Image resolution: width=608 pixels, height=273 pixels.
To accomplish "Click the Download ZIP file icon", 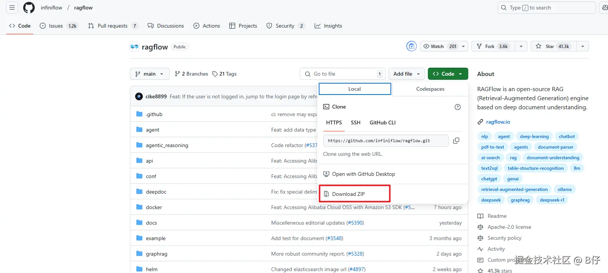I will click(326, 194).
